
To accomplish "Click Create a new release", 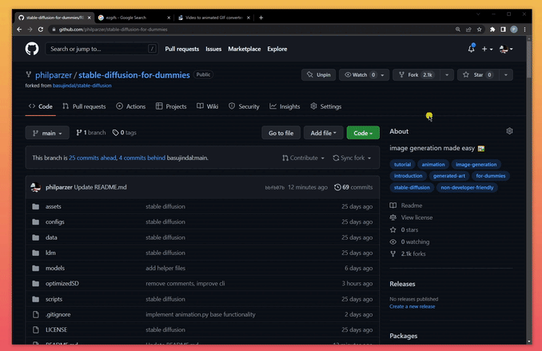I will pos(412,306).
